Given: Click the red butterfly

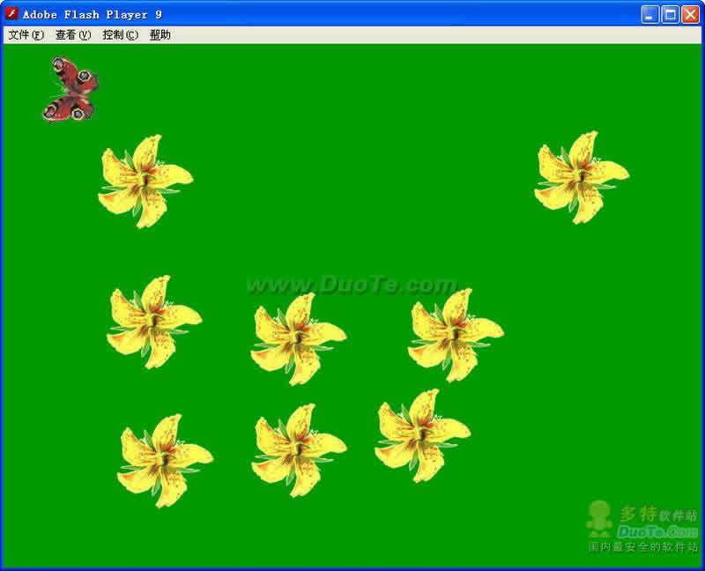Looking at the screenshot, I should [x=70, y=89].
